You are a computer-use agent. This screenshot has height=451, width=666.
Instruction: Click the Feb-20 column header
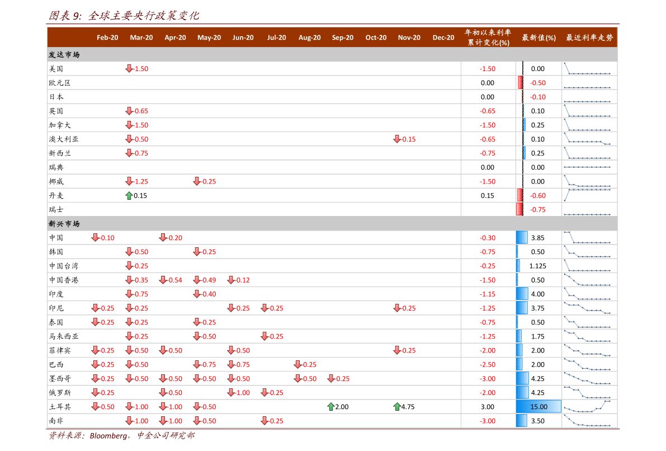tap(107, 38)
